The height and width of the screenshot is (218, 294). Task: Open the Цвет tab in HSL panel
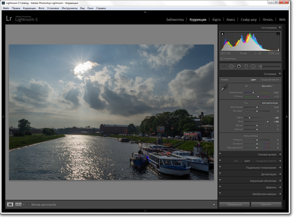coord(247,161)
